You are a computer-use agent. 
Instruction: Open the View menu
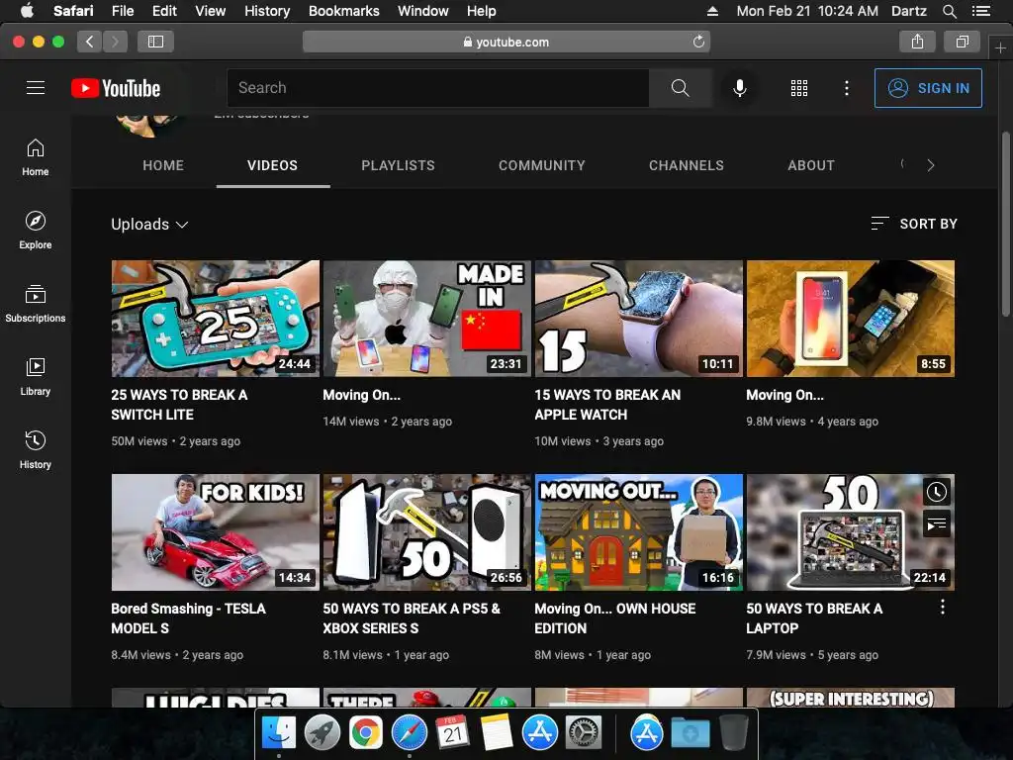pos(210,11)
